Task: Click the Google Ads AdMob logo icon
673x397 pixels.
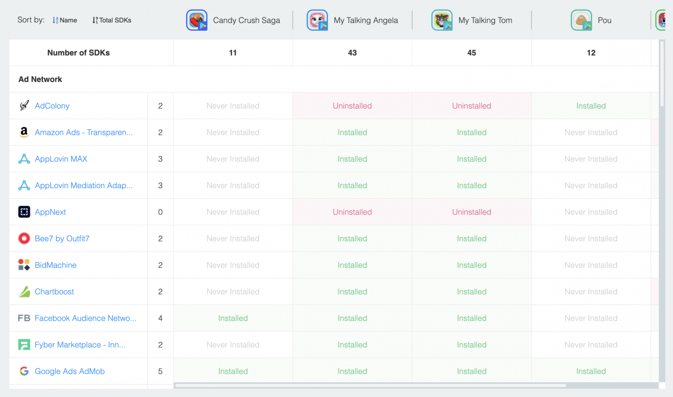Action: (24, 371)
